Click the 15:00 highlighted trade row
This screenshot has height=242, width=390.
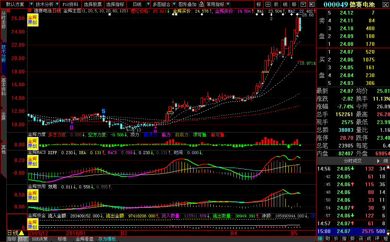tap(351, 232)
